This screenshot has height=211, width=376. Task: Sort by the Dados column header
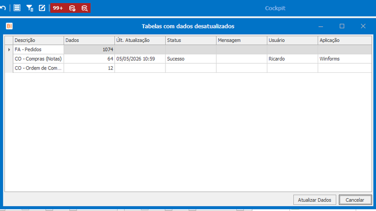pyautogui.click(x=89, y=40)
